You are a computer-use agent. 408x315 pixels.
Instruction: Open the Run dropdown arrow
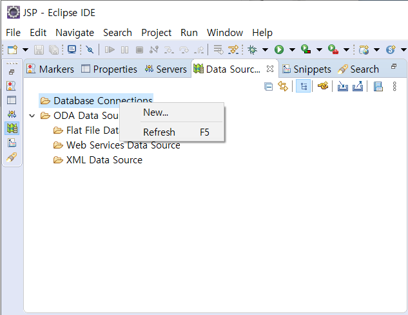click(292, 50)
